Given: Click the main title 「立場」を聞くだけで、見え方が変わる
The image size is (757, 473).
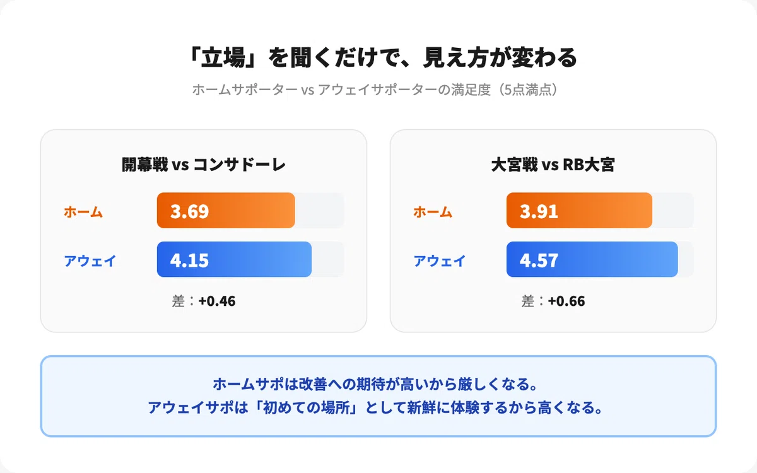Looking at the screenshot, I should click(x=378, y=58).
